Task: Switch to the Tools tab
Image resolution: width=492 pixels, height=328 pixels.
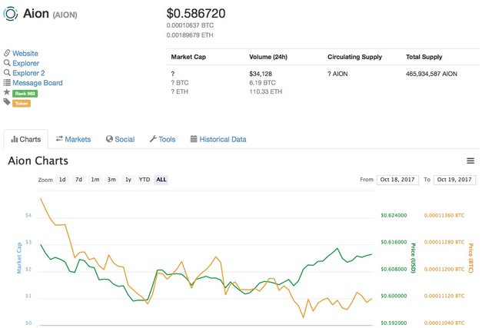Action: click(162, 139)
